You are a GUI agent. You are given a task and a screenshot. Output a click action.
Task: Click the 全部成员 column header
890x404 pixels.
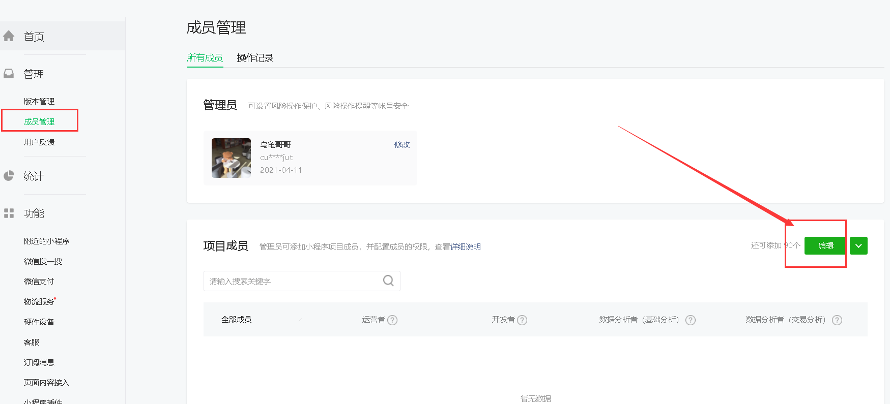click(x=236, y=319)
